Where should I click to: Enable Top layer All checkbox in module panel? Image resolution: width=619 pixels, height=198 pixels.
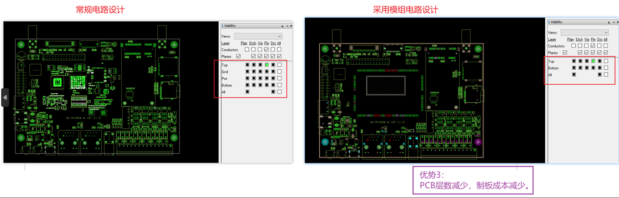click(x=606, y=61)
